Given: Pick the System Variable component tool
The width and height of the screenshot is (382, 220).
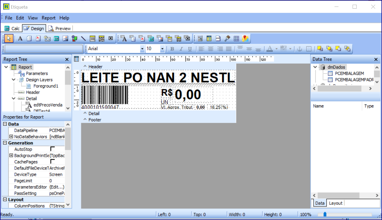Looking at the screenshot, I should coord(47,38).
